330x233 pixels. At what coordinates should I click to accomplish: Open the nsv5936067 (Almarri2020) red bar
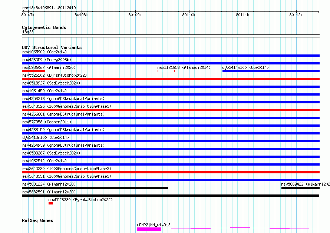tap(34, 71)
